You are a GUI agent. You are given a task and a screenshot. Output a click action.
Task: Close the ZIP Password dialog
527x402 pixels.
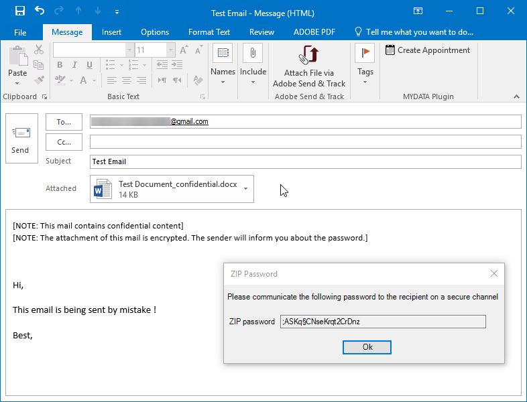pos(493,273)
